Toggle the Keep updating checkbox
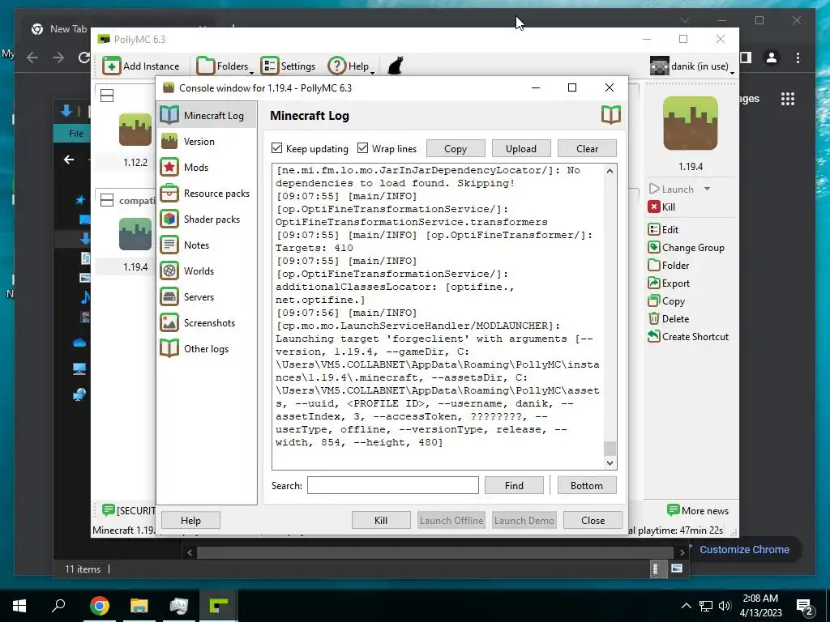 (277, 148)
